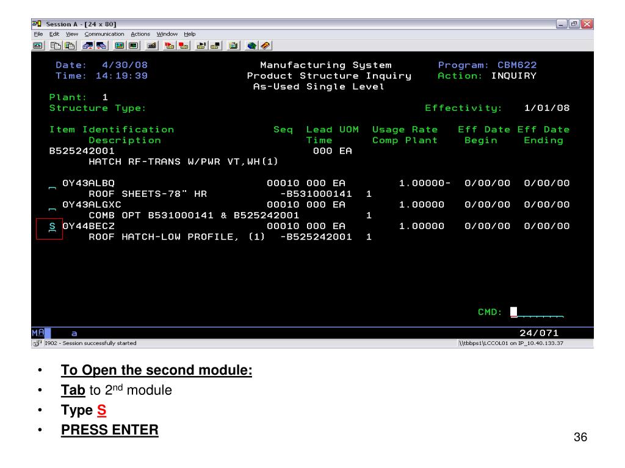The image size is (625, 468).
Task: Stop macro recording from the toolbar
Action: coord(183,46)
